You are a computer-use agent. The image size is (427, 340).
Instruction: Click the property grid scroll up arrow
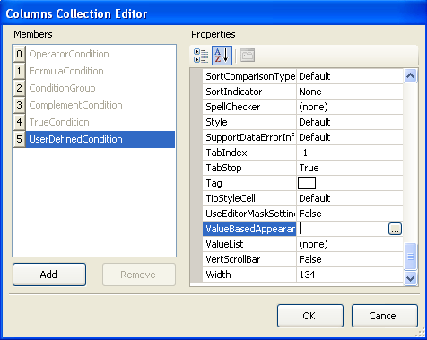point(410,76)
